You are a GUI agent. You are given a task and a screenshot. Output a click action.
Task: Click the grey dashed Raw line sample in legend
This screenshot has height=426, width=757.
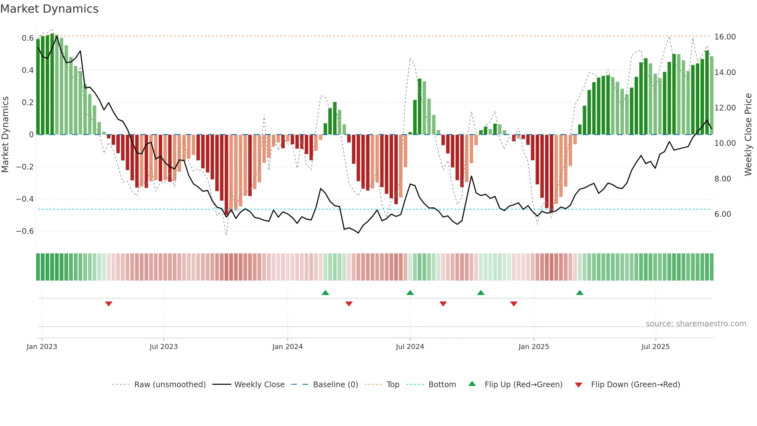point(121,384)
